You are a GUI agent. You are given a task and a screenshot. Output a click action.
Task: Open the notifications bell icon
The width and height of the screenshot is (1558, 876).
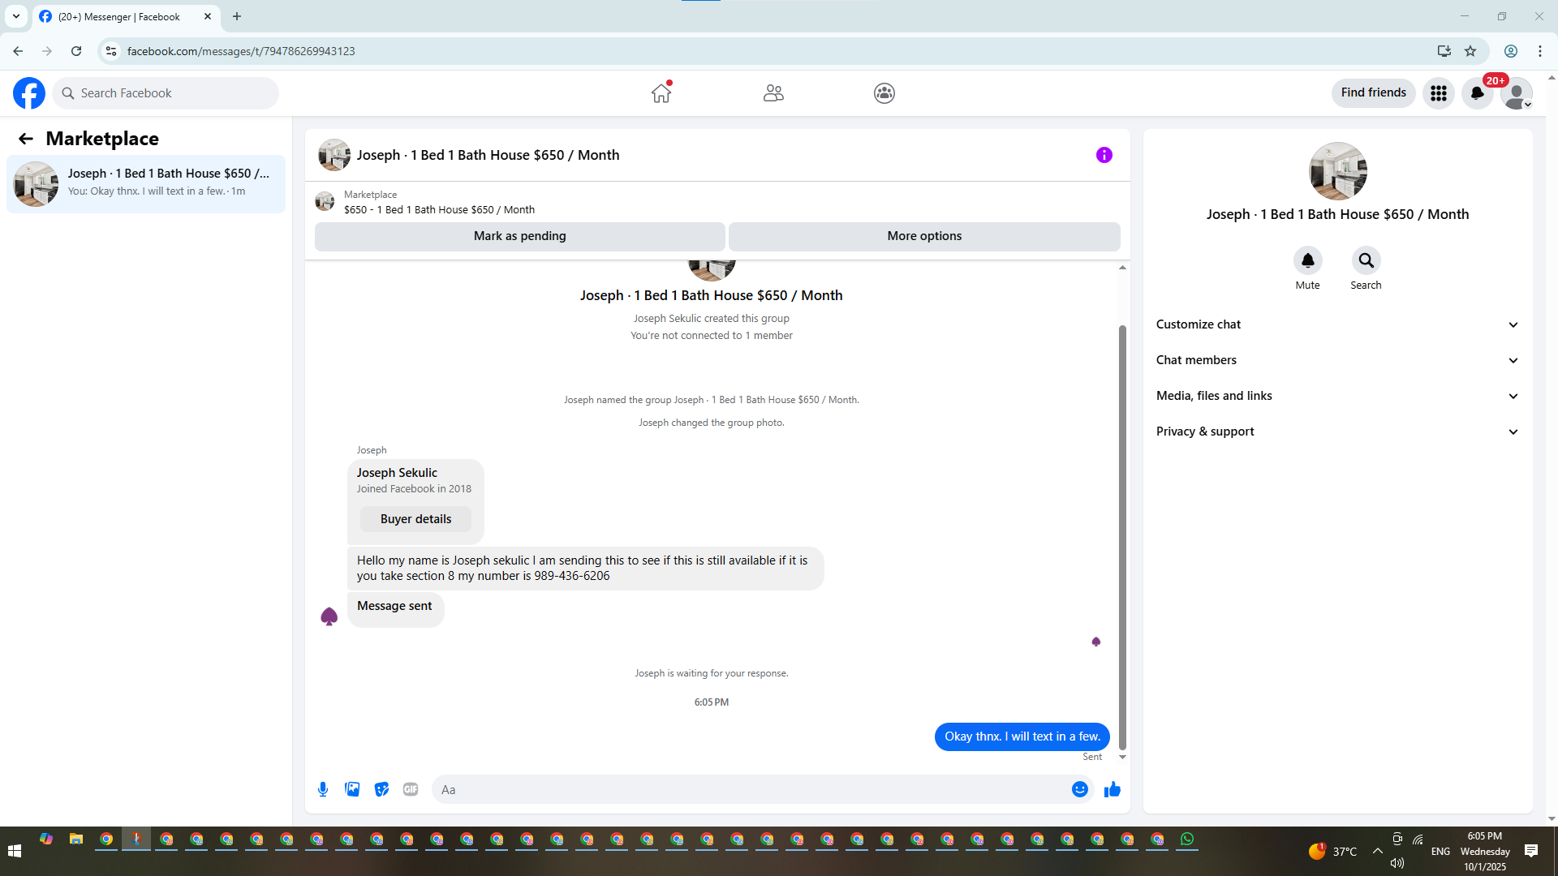tap(1478, 93)
